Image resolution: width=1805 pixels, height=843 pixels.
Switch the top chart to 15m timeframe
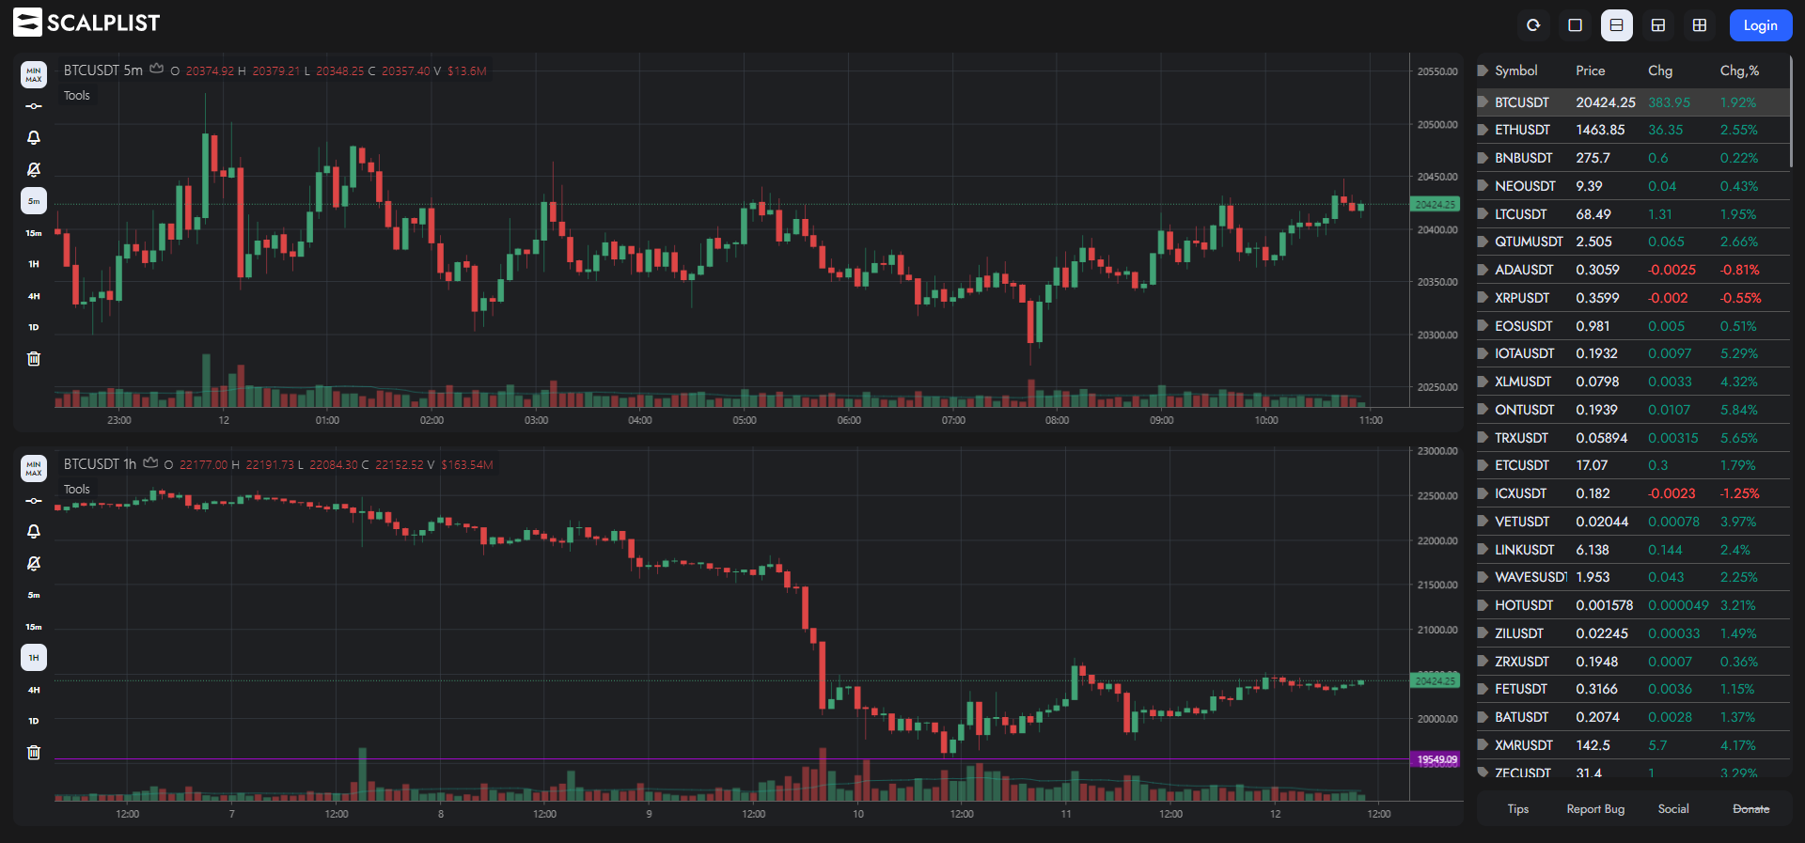34,233
